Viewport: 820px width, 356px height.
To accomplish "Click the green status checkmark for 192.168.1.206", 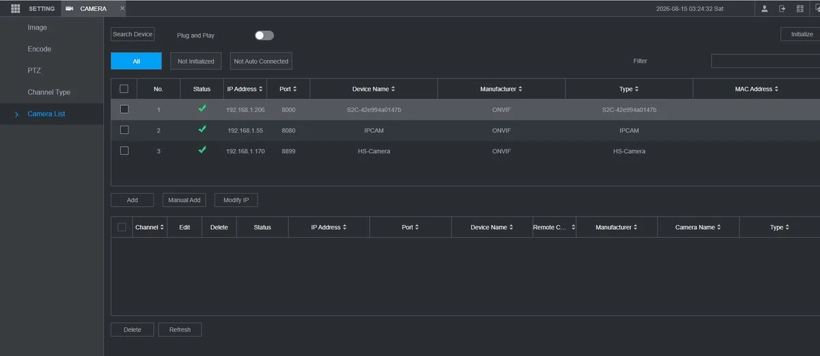I will 202,109.
